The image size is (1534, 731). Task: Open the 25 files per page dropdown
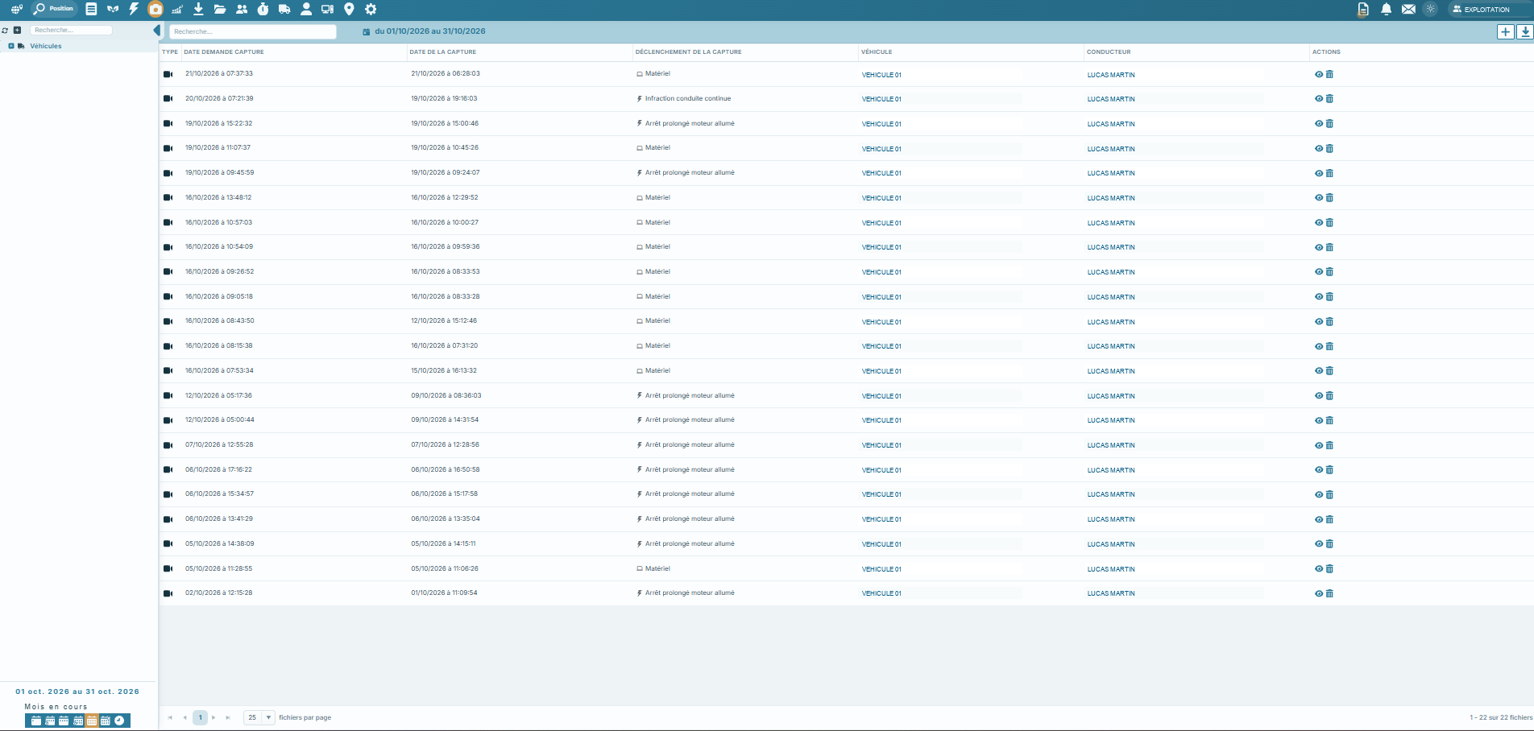click(259, 717)
